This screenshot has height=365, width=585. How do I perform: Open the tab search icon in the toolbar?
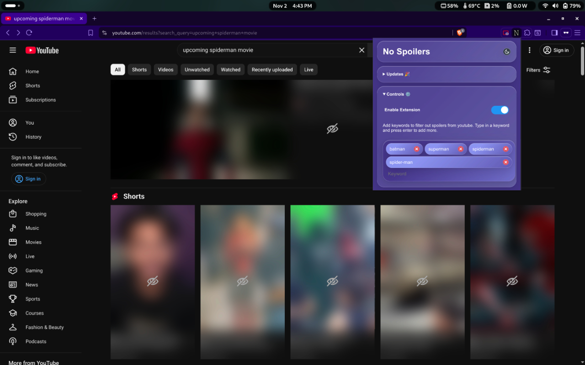point(538,33)
